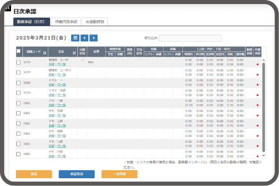The image size is (279, 186).
Task: Click the 0000 organization code cell
Action: point(27,83)
